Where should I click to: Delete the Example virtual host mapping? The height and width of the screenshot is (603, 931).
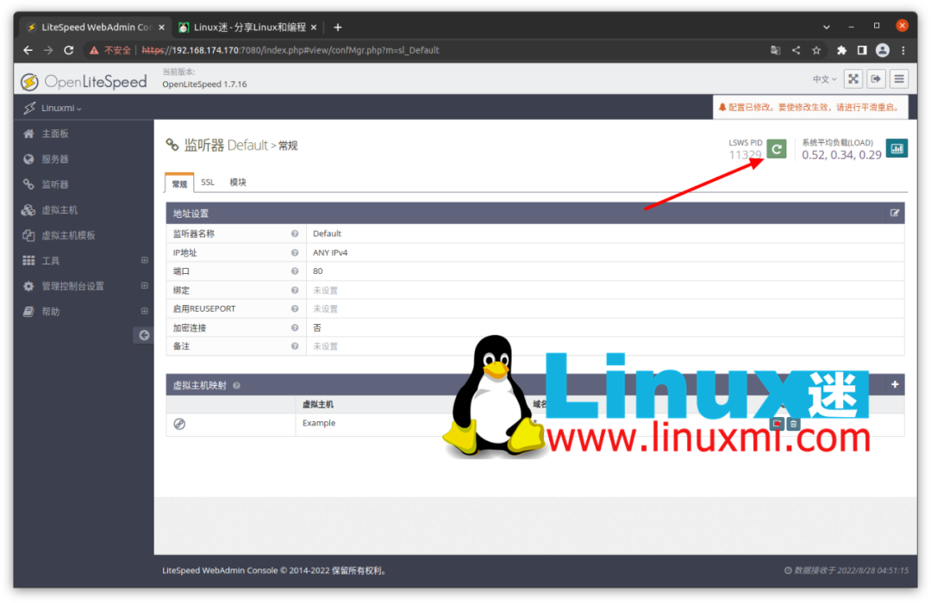pyautogui.click(x=793, y=424)
